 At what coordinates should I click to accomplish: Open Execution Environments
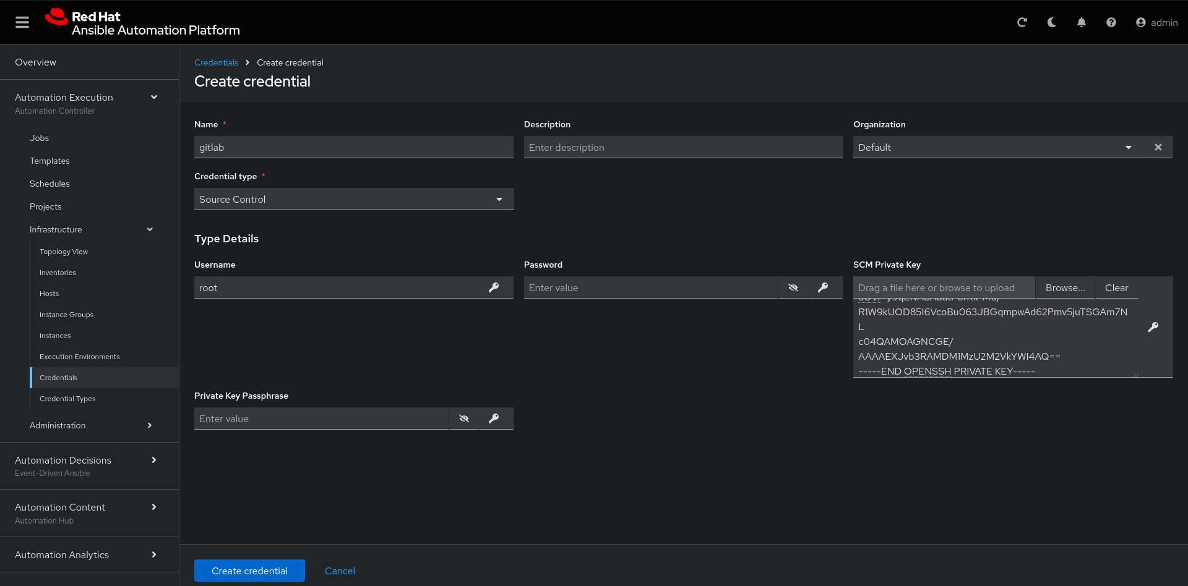click(80, 357)
